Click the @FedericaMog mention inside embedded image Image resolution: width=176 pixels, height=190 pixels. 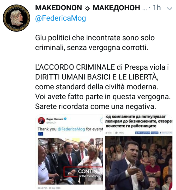[71, 129]
